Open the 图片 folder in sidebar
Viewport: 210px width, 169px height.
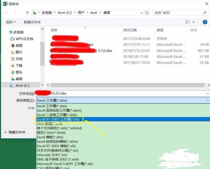[17, 52]
